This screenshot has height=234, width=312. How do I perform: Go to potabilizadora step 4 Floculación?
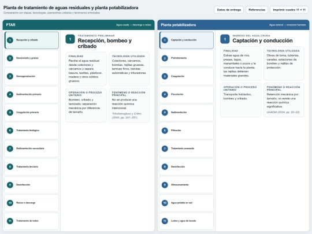click(x=187, y=94)
